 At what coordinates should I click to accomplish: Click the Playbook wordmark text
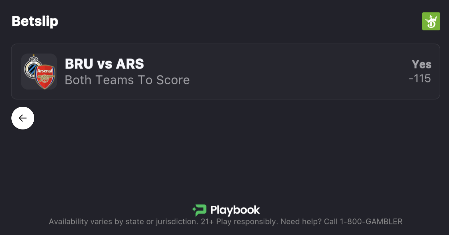(x=235, y=210)
